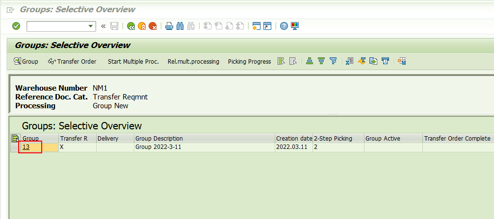The image size is (494, 219).
Task: Click the 2-Step Picking column header
Action: point(338,139)
